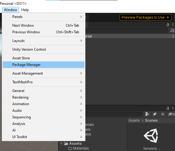
Task: Click Assets in the breadcrumb path
Action: [134, 120]
